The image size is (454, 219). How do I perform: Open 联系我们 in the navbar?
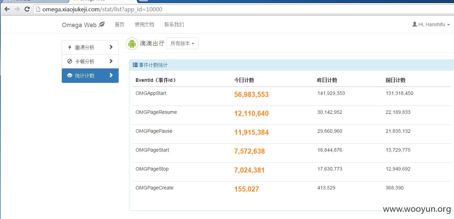tap(174, 24)
